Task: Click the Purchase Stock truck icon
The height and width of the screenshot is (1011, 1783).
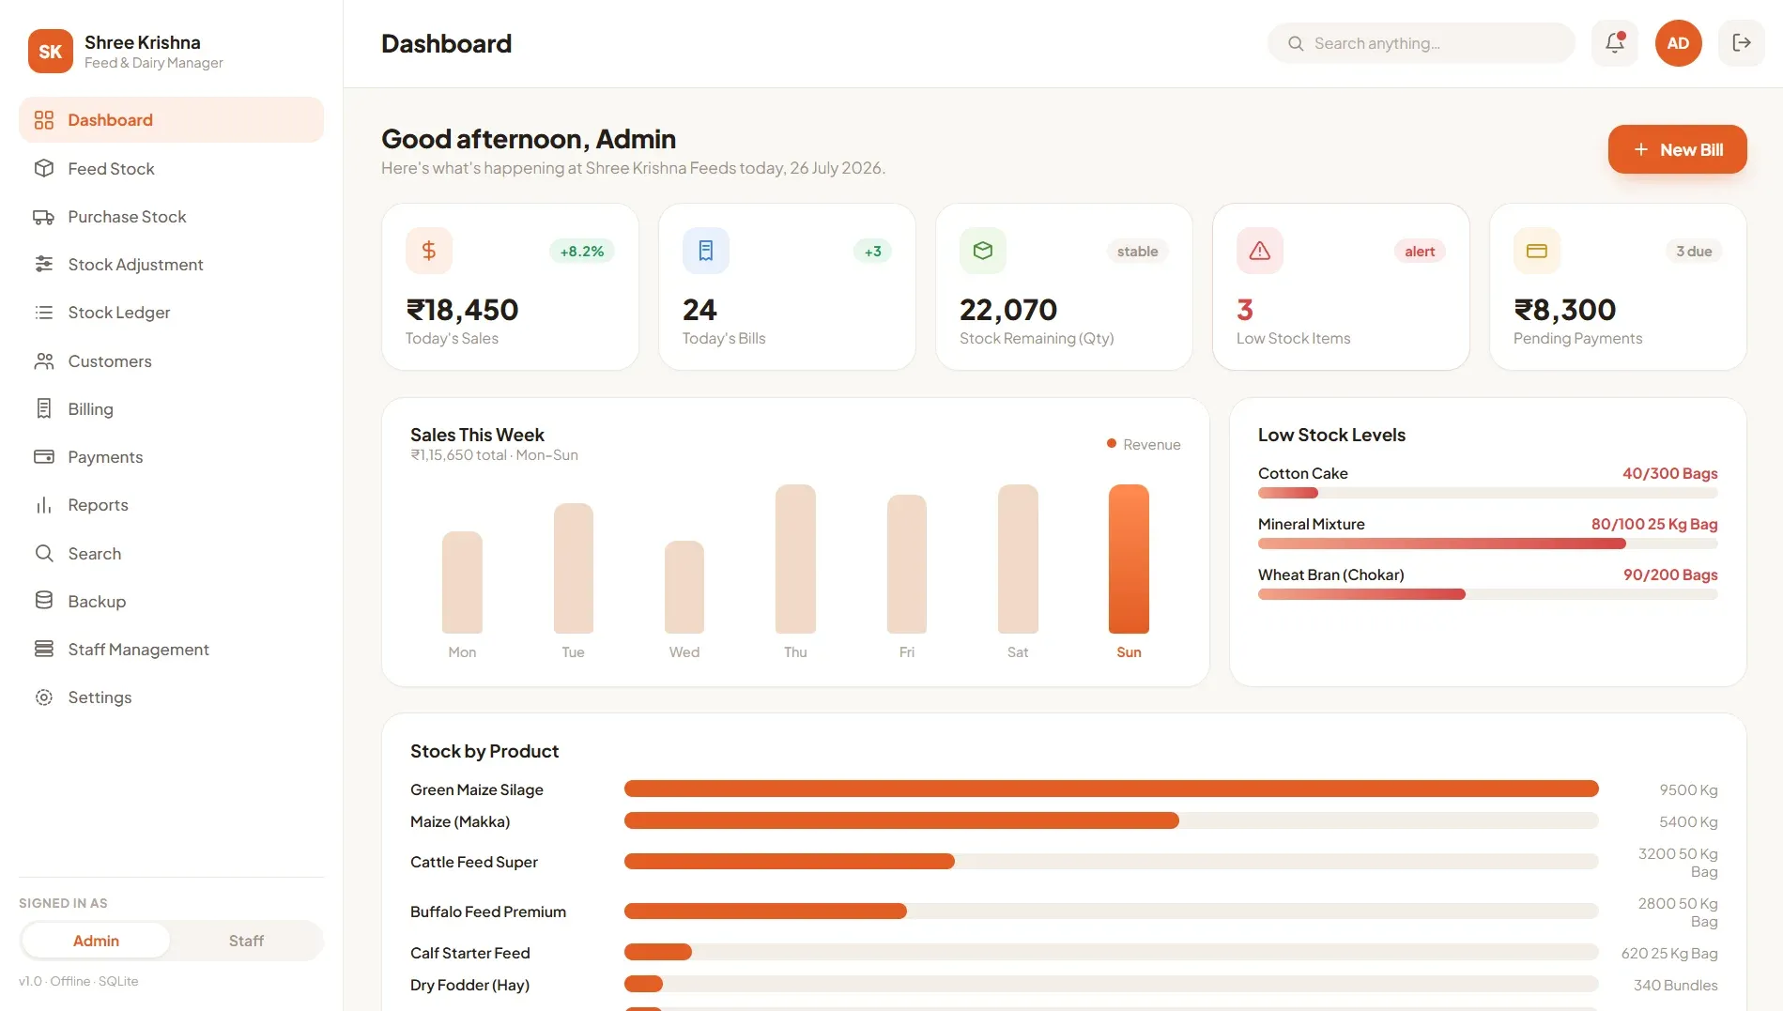Action: point(44,217)
